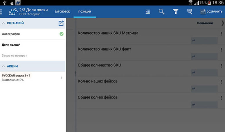
Task: Collapse the Акции section
Action: tap(3, 66)
